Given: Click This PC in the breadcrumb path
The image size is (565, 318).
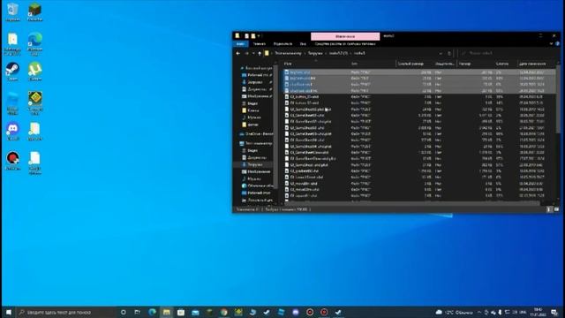Looking at the screenshot, I should click(289, 53).
